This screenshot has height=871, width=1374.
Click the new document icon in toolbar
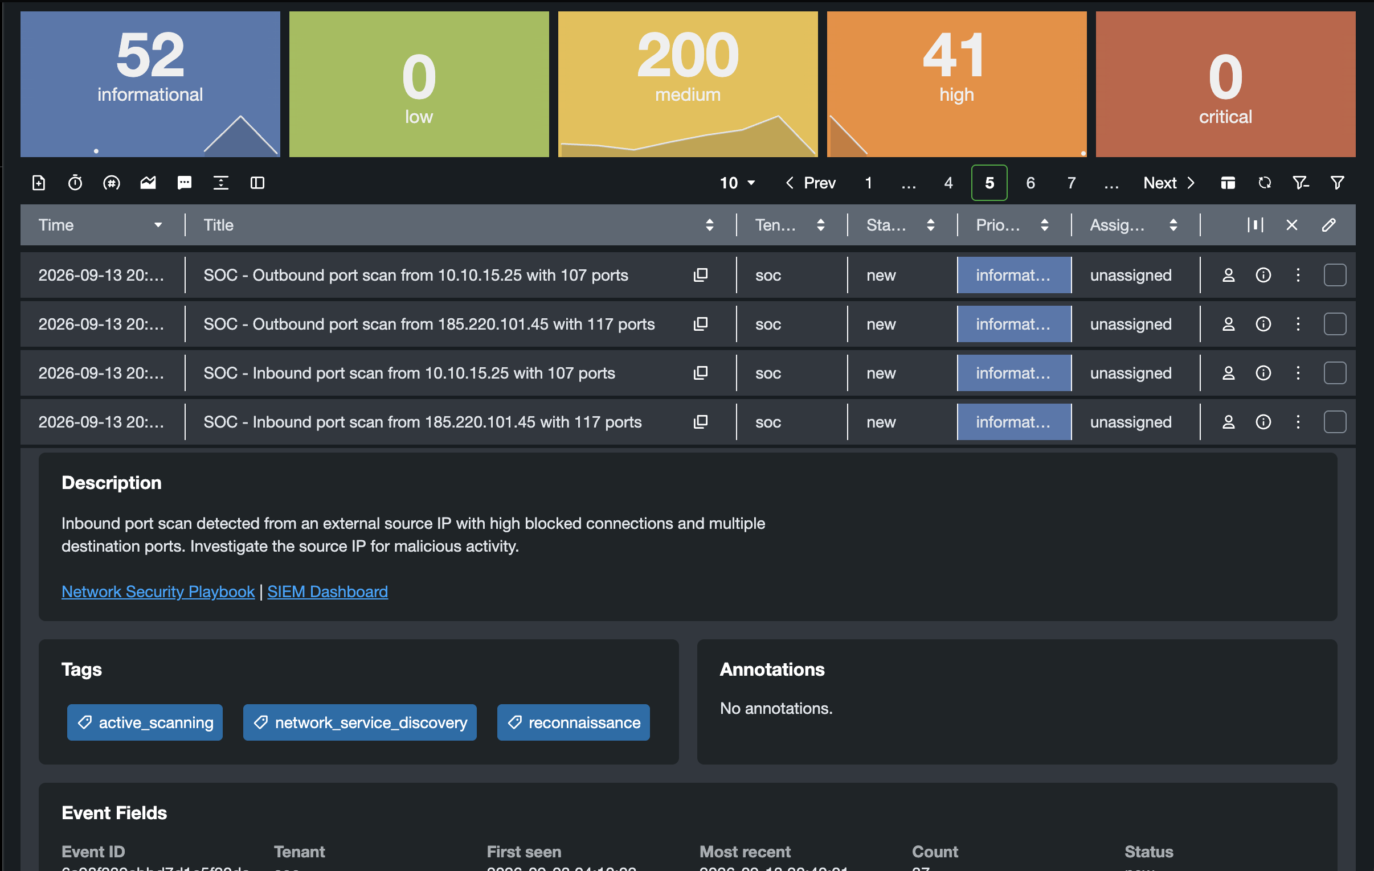(x=39, y=183)
